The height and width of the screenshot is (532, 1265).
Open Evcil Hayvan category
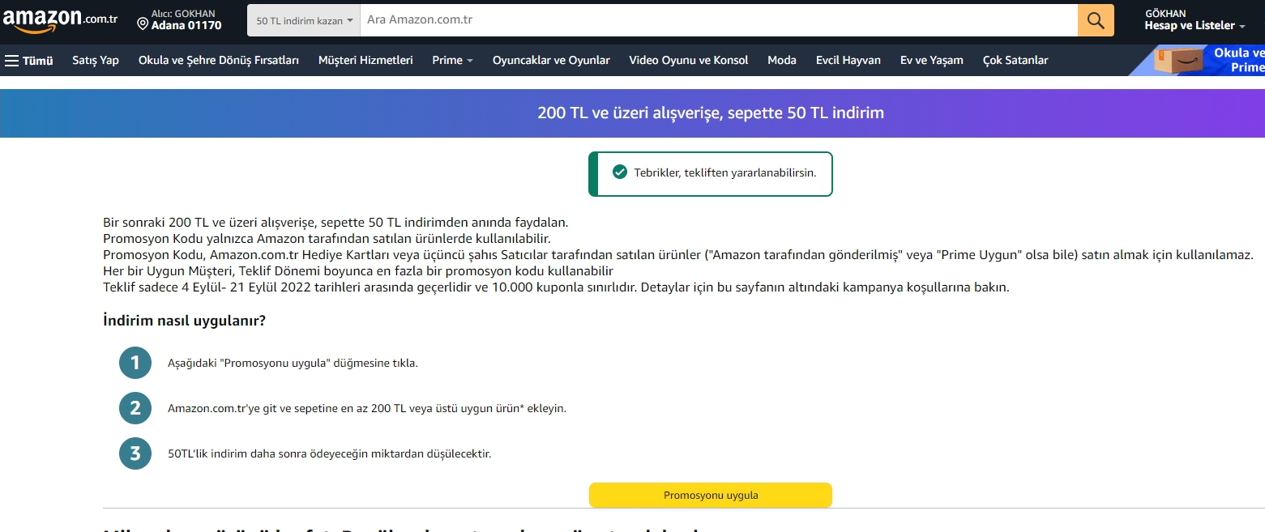(848, 60)
